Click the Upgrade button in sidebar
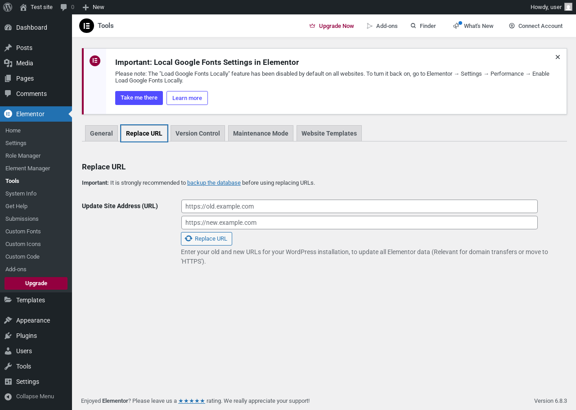 tap(36, 283)
